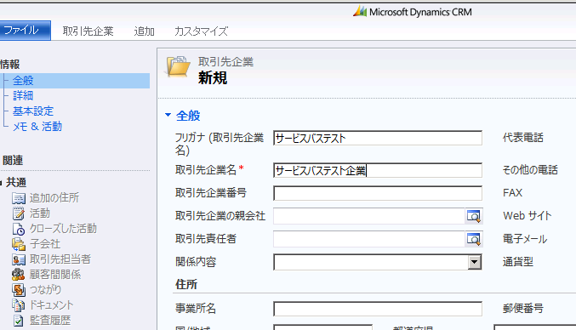Open lookup for 取引先企業の親会社 field
Image resolution: width=576 pixels, height=330 pixels.
click(474, 216)
